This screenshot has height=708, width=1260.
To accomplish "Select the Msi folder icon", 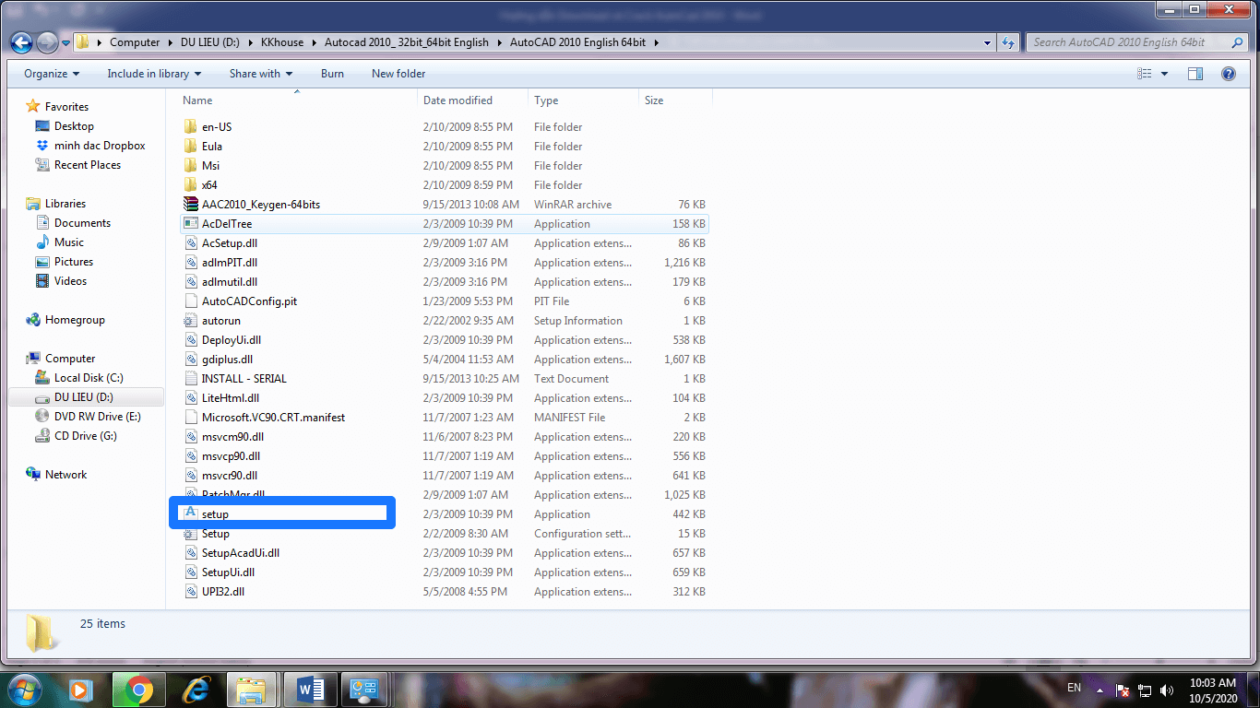I will point(191,166).
